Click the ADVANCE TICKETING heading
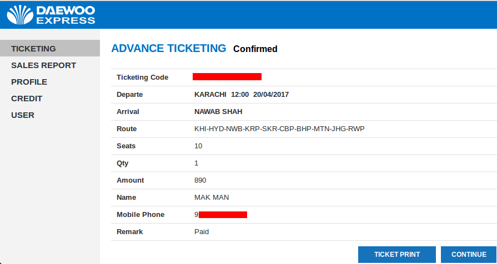Image resolution: width=497 pixels, height=264 pixels. point(169,48)
